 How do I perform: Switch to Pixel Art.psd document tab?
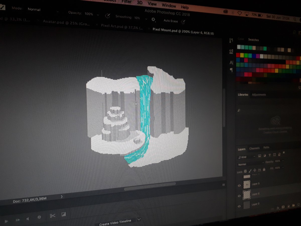click(x=122, y=27)
